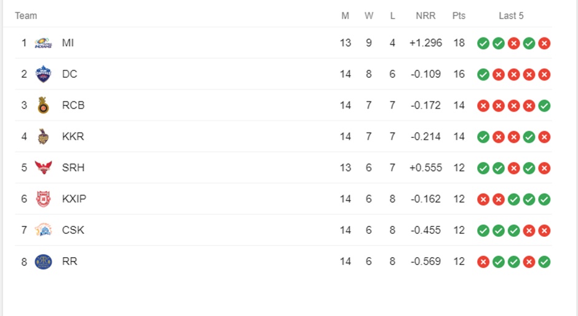Open the CSK team name link
This screenshot has height=316, width=578.
pos(73,230)
